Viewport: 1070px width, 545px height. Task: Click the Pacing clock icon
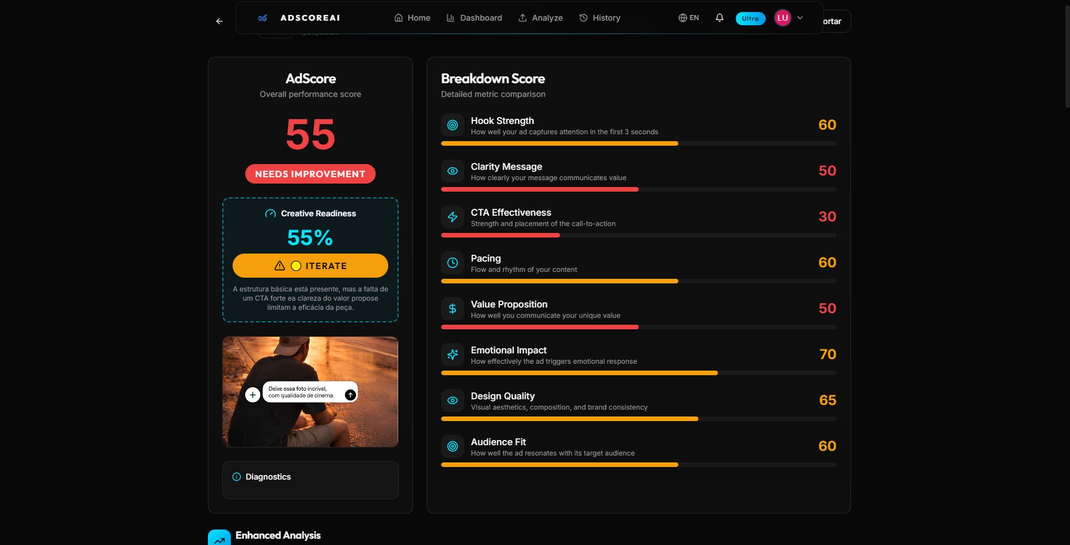point(452,262)
